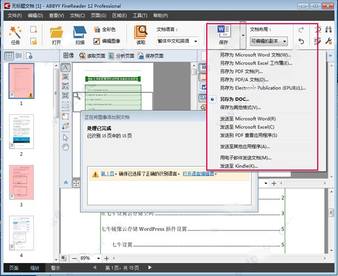338x276 pixels.
Task: Choose 用电子邮件发送文档(M)
Action: [x=246, y=158]
